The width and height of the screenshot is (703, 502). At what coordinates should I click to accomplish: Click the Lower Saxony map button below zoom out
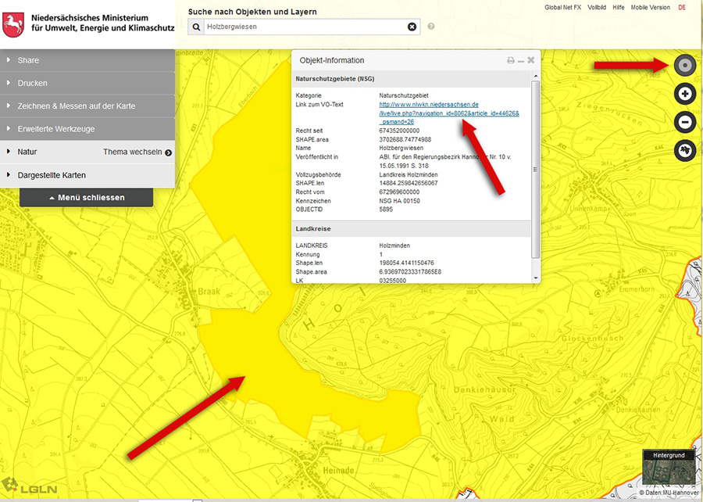point(685,150)
